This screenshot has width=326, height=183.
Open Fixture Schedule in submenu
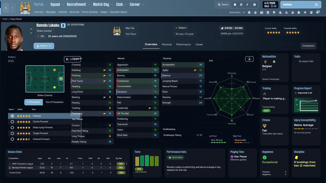tap(90, 12)
